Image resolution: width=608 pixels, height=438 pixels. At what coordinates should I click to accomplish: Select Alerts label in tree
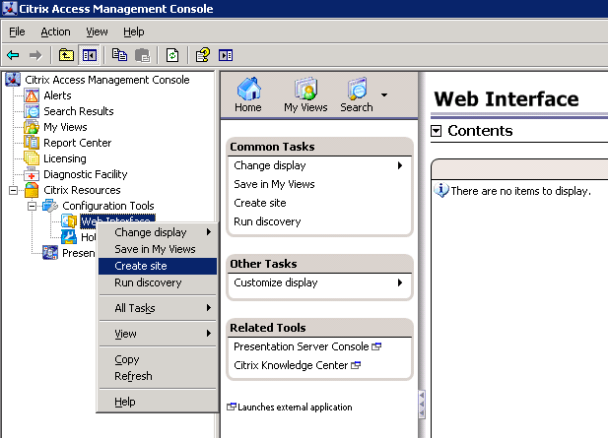point(57,95)
